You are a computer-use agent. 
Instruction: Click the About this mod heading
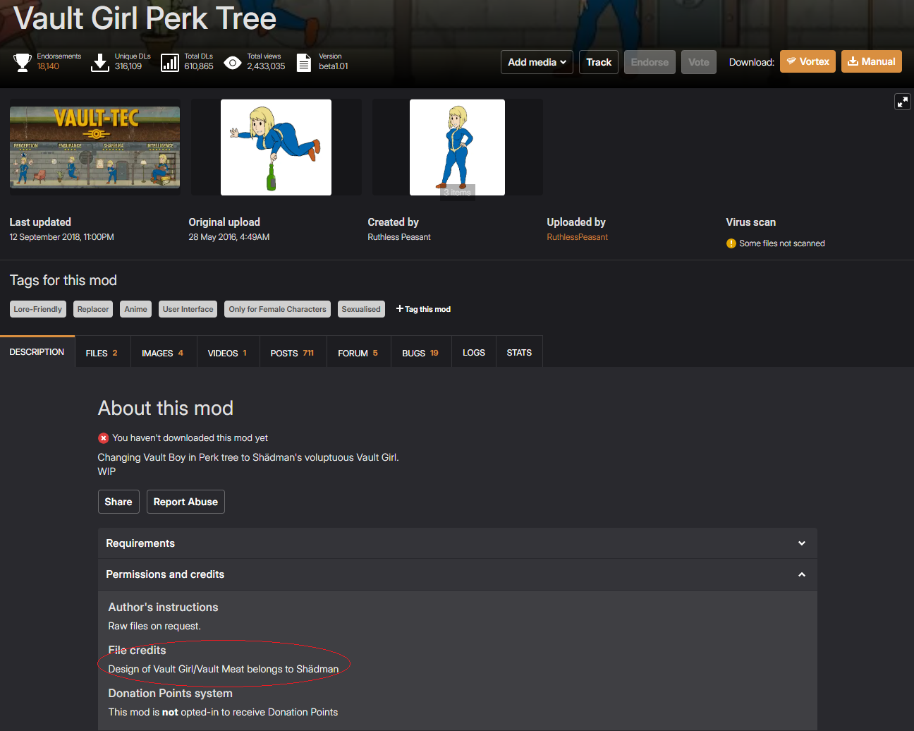click(166, 408)
